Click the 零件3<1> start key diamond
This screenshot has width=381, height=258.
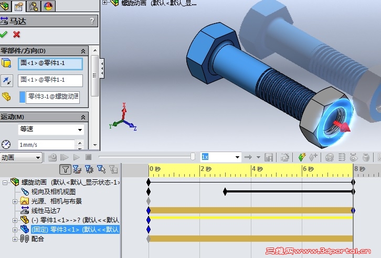(149, 229)
